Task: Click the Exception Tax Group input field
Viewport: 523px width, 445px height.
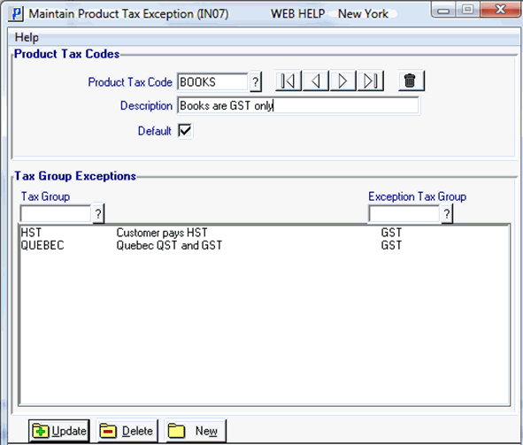Action: click(404, 214)
